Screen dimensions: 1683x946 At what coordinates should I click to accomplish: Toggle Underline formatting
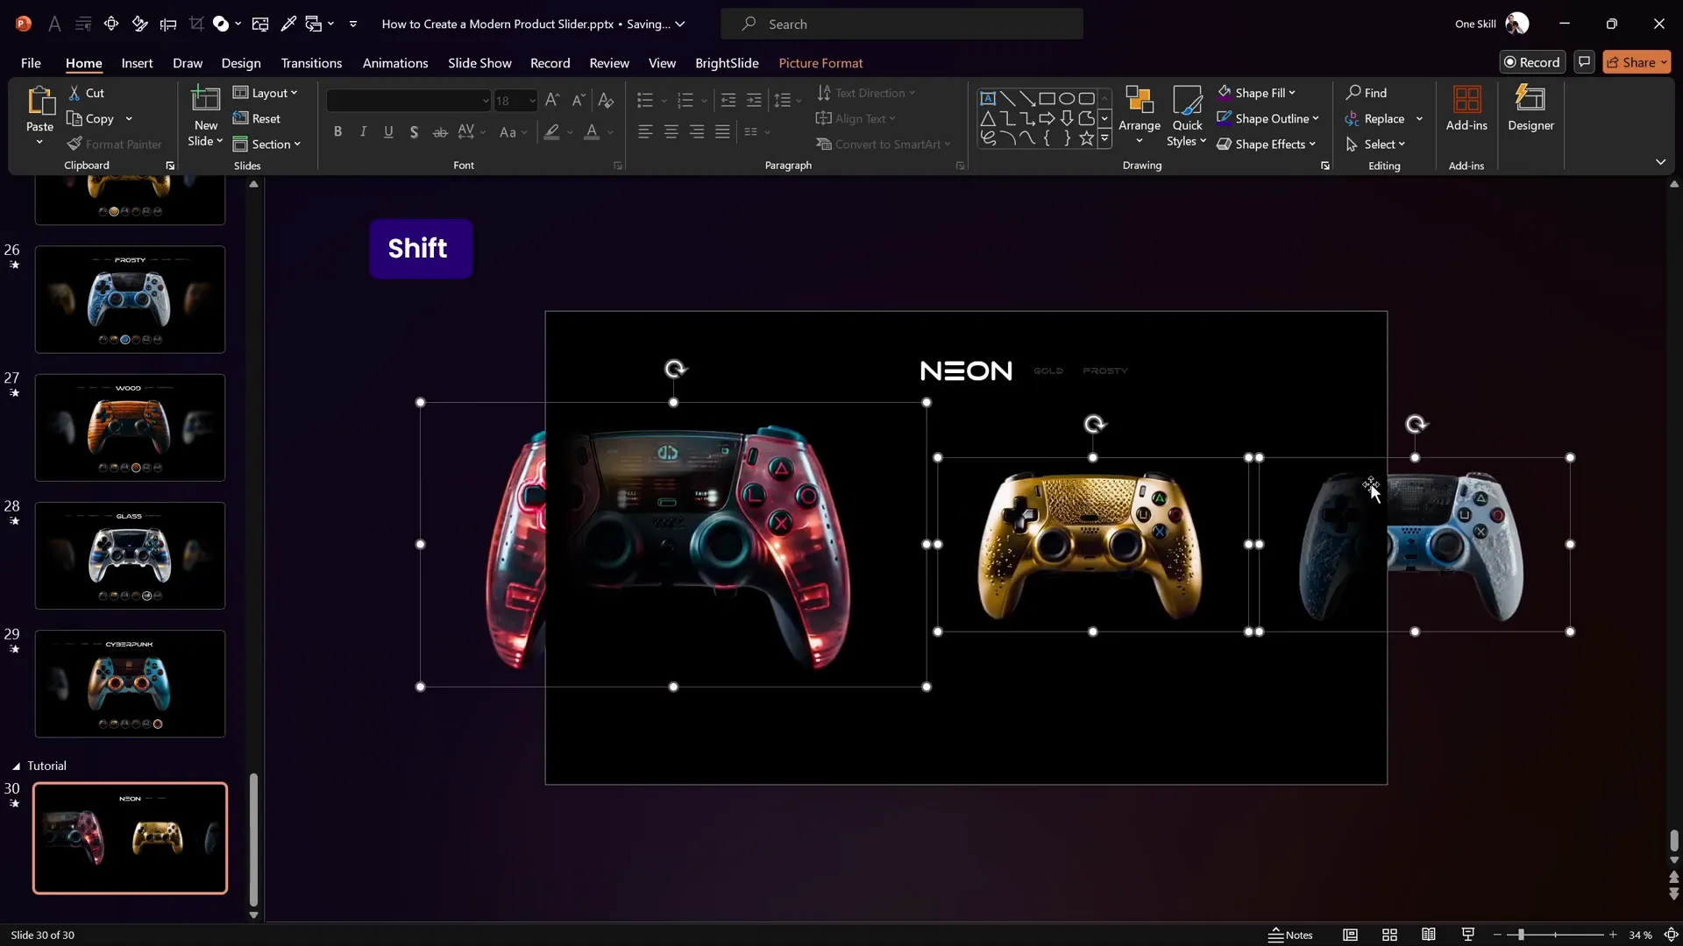coord(388,132)
